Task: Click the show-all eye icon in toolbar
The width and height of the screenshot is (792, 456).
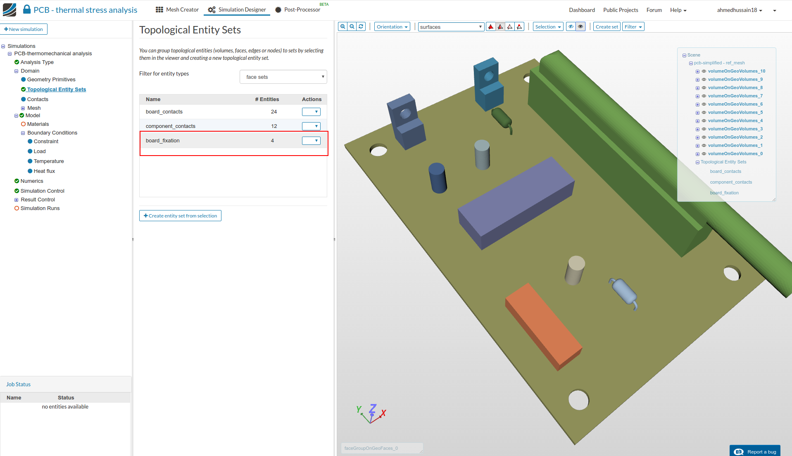Action: (580, 27)
